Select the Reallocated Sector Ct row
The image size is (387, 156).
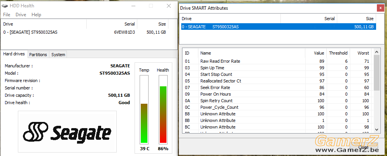click(x=278, y=81)
